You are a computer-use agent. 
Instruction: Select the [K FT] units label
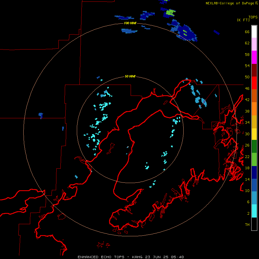tap(243, 20)
